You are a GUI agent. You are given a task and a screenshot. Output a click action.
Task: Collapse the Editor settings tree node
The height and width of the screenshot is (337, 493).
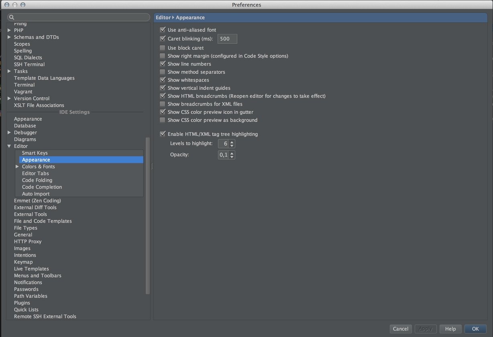point(9,146)
